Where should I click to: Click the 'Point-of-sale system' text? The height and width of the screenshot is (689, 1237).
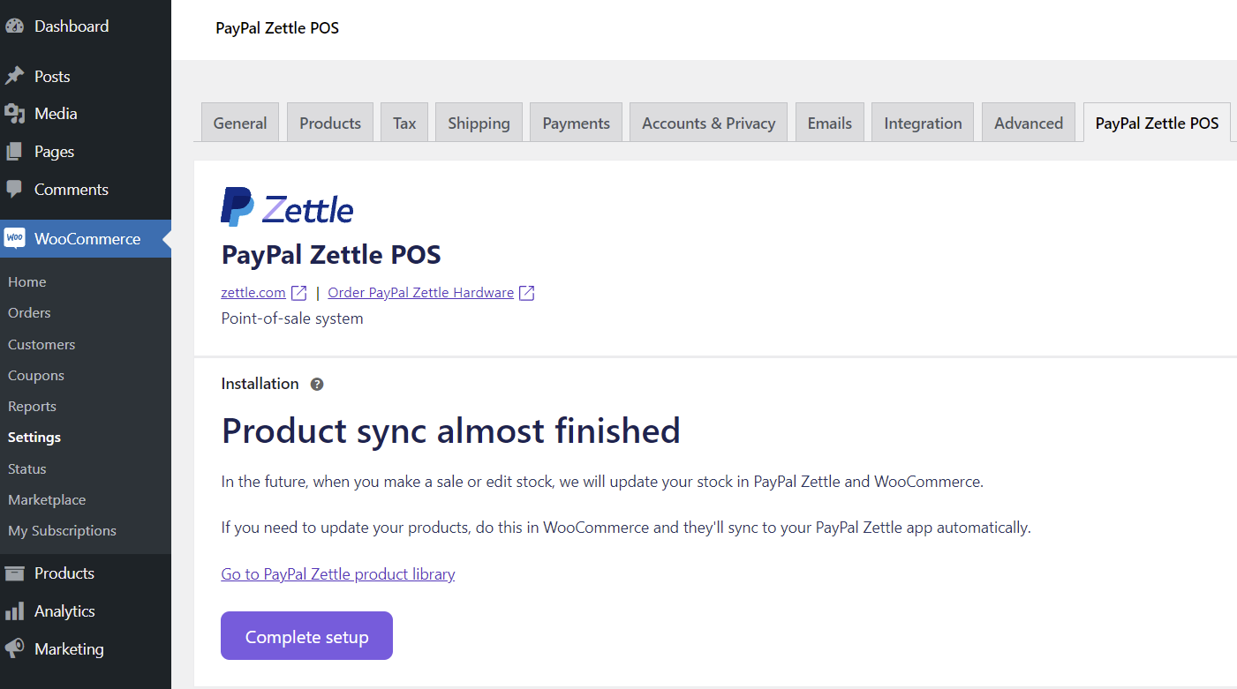click(292, 318)
